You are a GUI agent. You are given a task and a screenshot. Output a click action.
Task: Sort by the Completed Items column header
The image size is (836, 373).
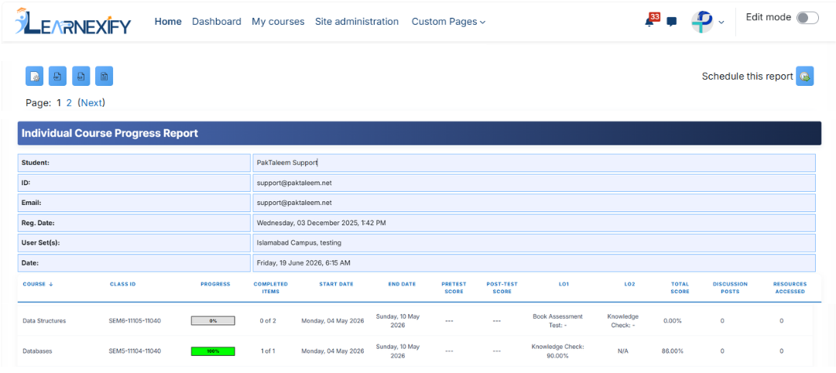point(270,288)
